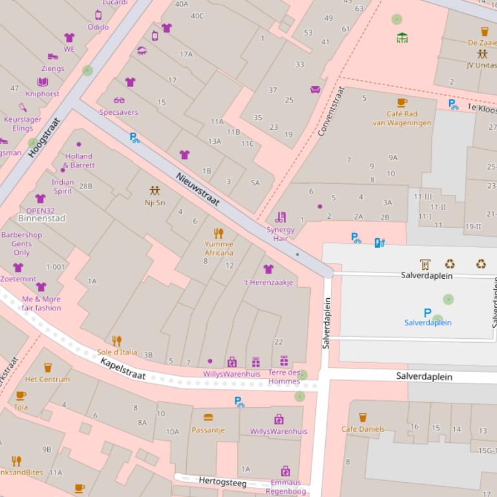Click Sole d'Italia restaurant icon

point(117,340)
